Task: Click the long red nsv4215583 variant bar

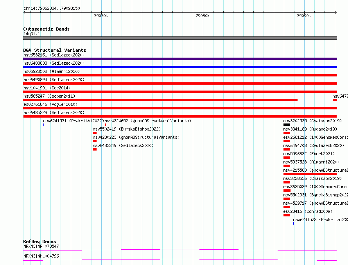Action: click(x=310, y=174)
